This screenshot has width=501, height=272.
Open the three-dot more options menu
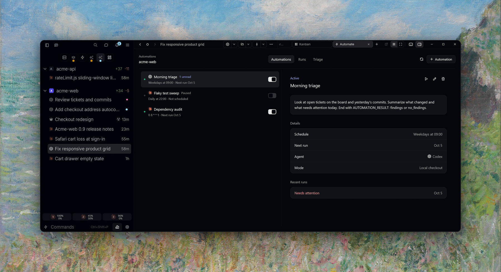coord(271,44)
